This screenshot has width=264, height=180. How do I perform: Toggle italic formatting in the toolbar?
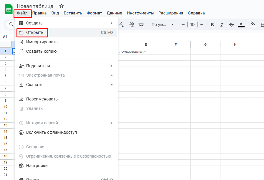click(x=222, y=24)
